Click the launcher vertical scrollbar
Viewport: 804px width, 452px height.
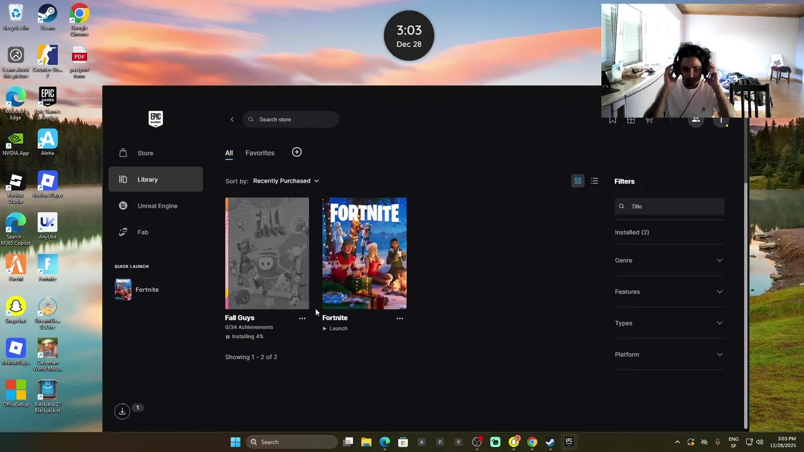746,304
